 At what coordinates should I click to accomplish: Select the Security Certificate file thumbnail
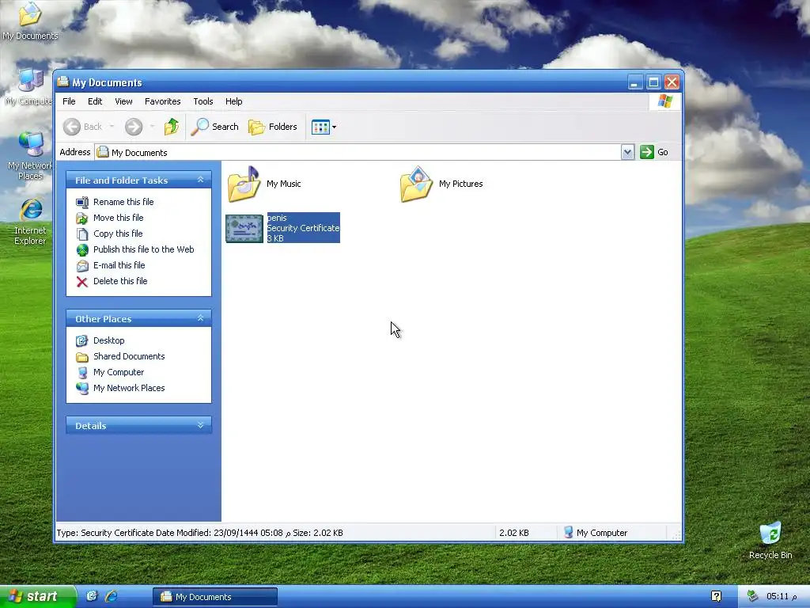coord(244,229)
